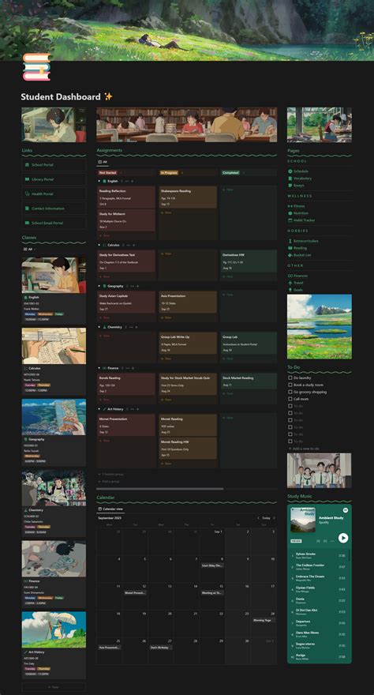Click the Spotify logo in music widget

346,510
